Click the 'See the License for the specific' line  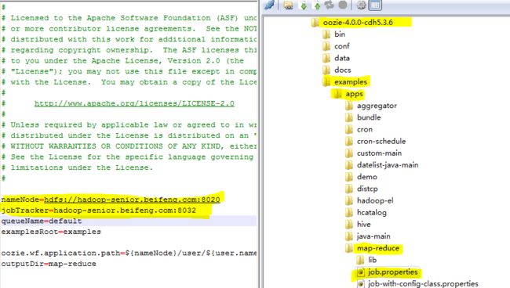point(127,157)
